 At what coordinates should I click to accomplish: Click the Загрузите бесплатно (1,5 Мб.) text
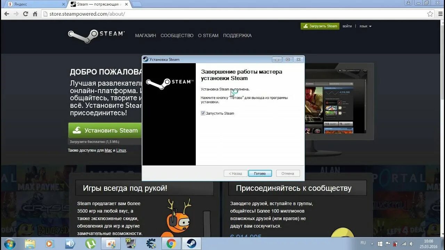95,142
